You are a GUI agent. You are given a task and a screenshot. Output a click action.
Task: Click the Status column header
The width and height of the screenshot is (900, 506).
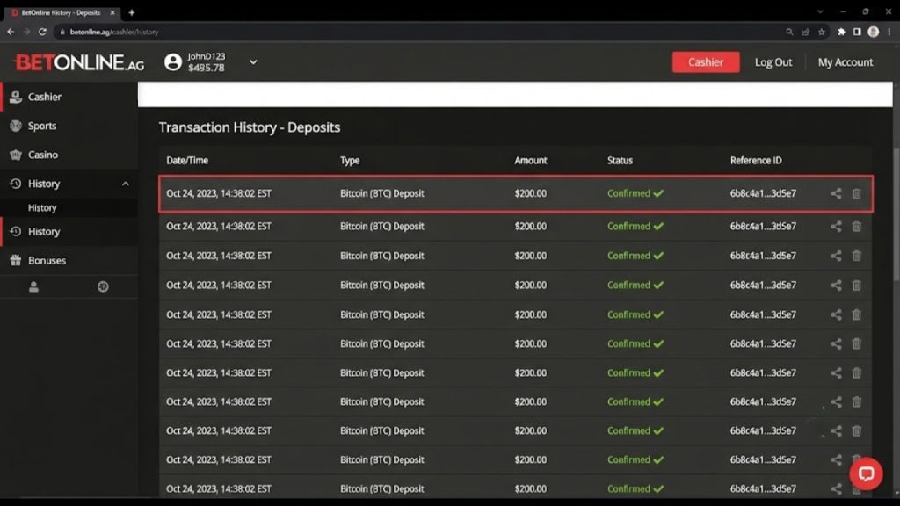tap(620, 161)
